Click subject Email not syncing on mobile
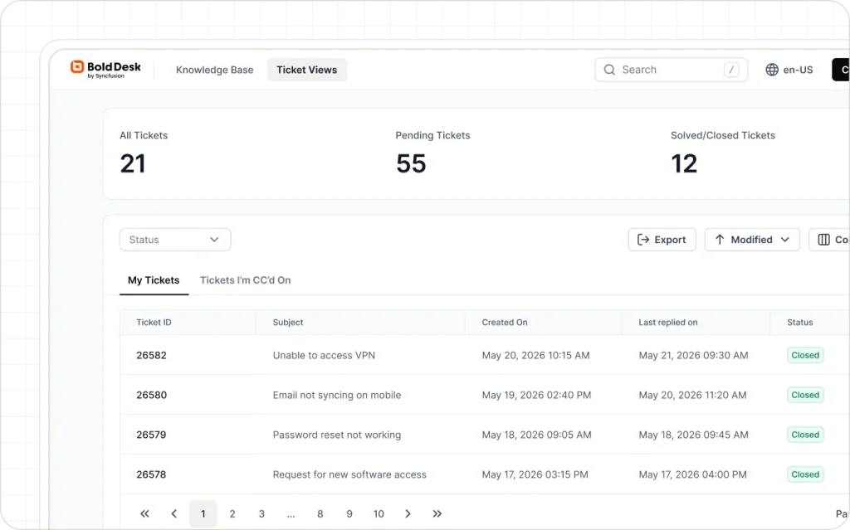This screenshot has height=530, width=850. point(337,395)
